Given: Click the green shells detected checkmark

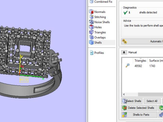Looking at the screenshot, I should (x=125, y=13).
